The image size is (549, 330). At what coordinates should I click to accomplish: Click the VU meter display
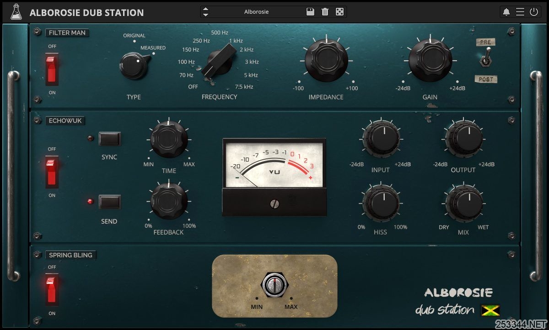tap(274, 164)
